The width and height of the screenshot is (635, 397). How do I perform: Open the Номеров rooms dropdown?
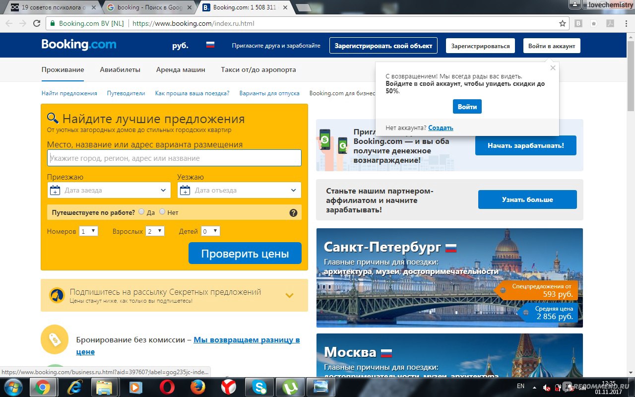[88, 231]
